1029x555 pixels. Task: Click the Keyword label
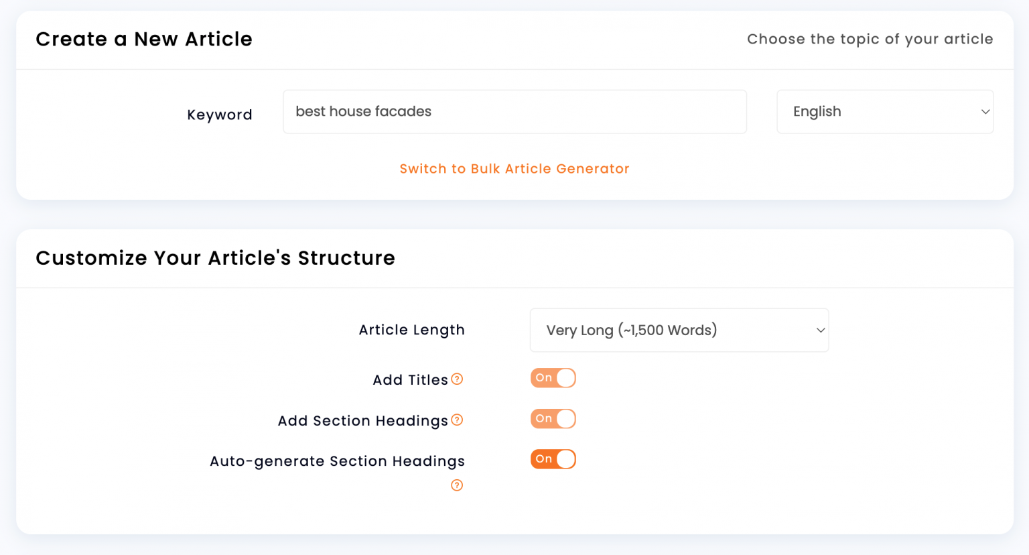(220, 115)
